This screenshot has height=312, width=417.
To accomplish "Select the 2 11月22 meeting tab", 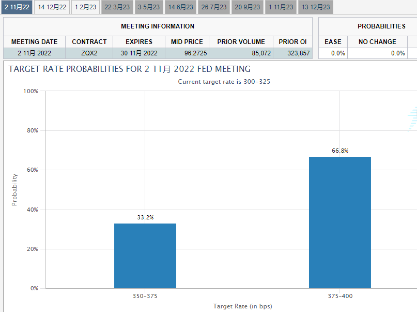I will tap(17, 7).
